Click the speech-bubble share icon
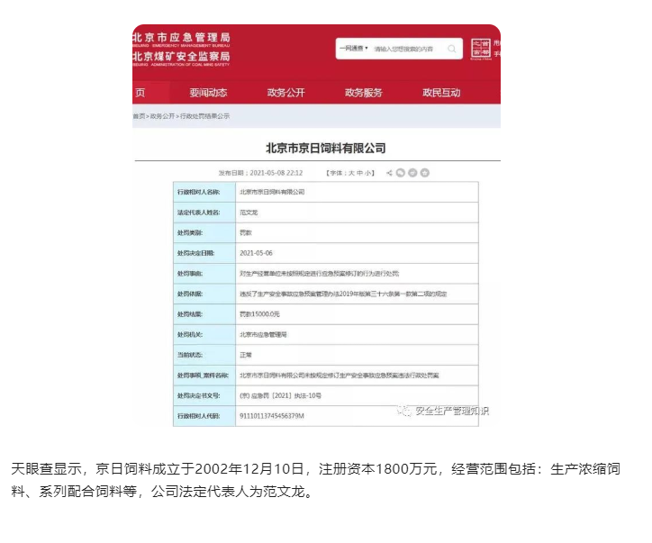 point(401,173)
